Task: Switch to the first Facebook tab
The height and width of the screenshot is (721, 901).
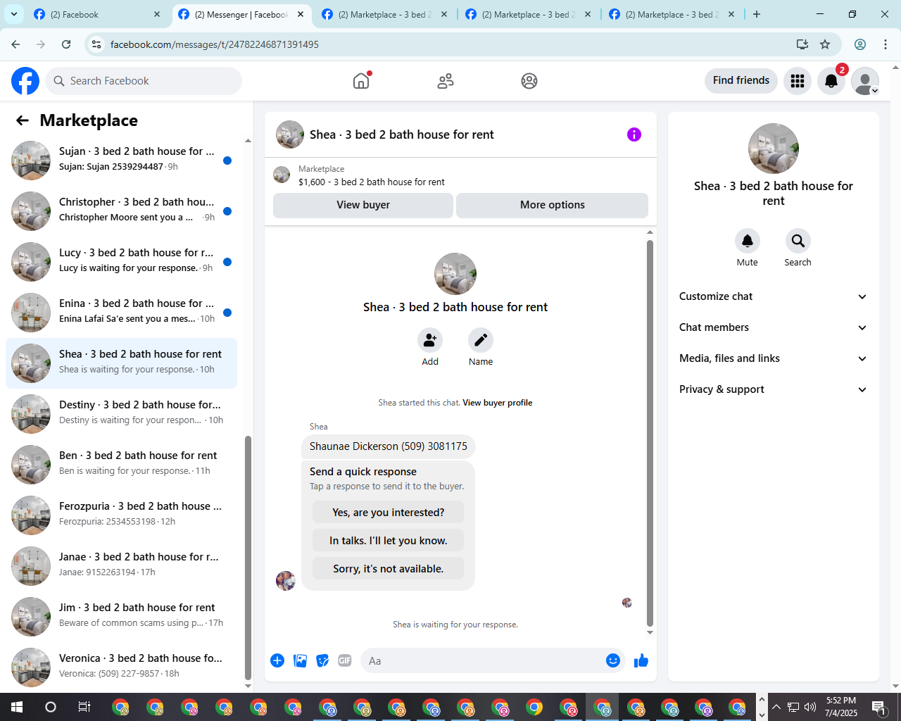Action: pyautogui.click(x=97, y=14)
